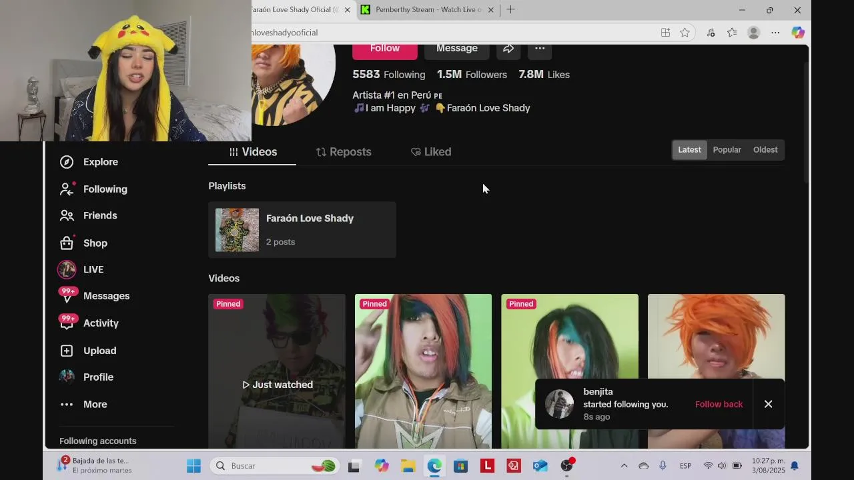The height and width of the screenshot is (480, 854).
Task: Sort videos by Latest
Action: pyautogui.click(x=689, y=150)
